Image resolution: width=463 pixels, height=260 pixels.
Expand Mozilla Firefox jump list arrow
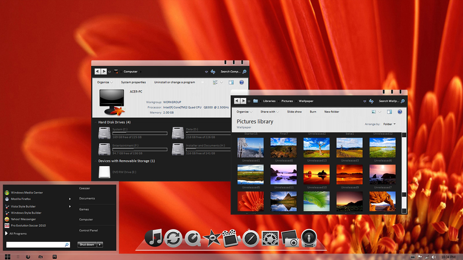pyautogui.click(x=70, y=199)
